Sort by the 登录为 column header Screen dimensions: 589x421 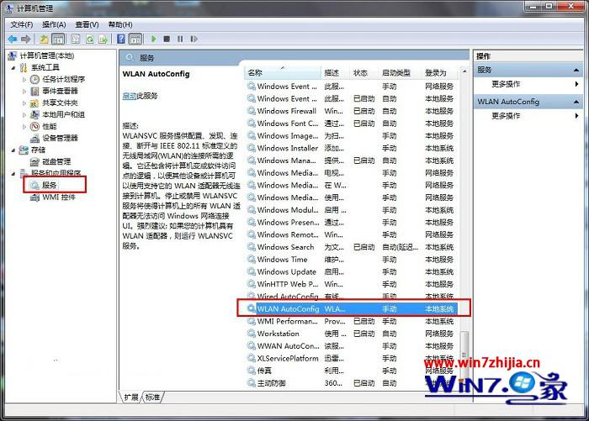(440, 73)
